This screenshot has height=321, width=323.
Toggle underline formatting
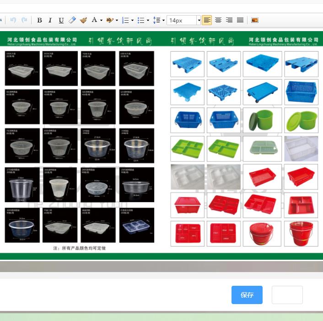[x=61, y=20]
